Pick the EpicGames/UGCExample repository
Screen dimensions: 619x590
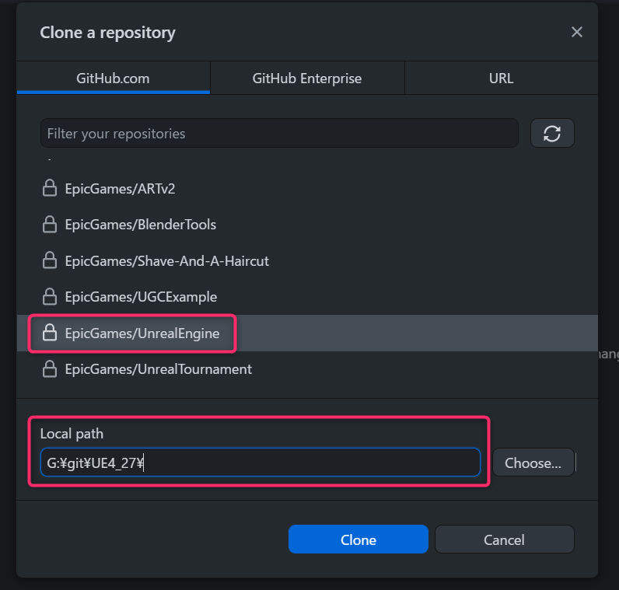pos(307,297)
